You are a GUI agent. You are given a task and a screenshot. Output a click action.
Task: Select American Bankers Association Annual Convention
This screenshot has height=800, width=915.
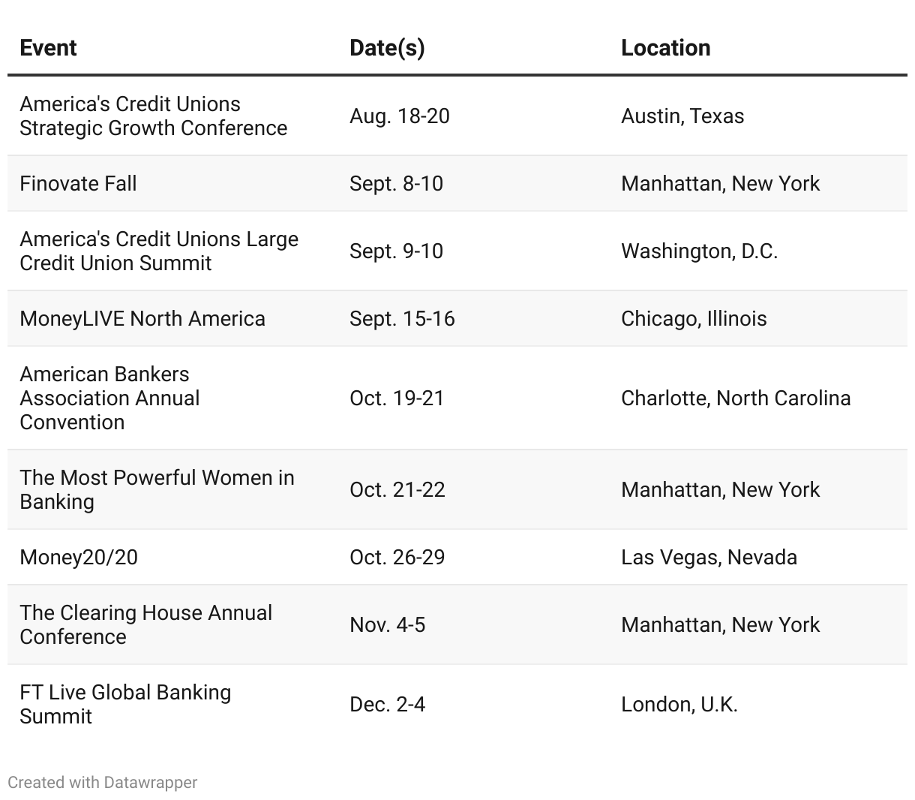[x=109, y=398]
